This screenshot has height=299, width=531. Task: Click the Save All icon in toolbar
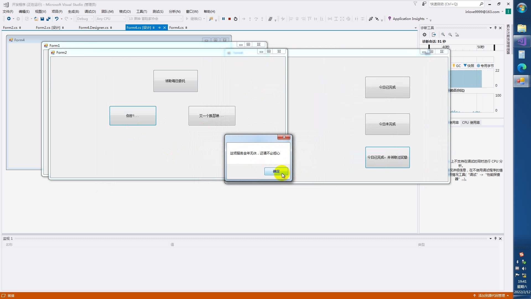pos(48,19)
